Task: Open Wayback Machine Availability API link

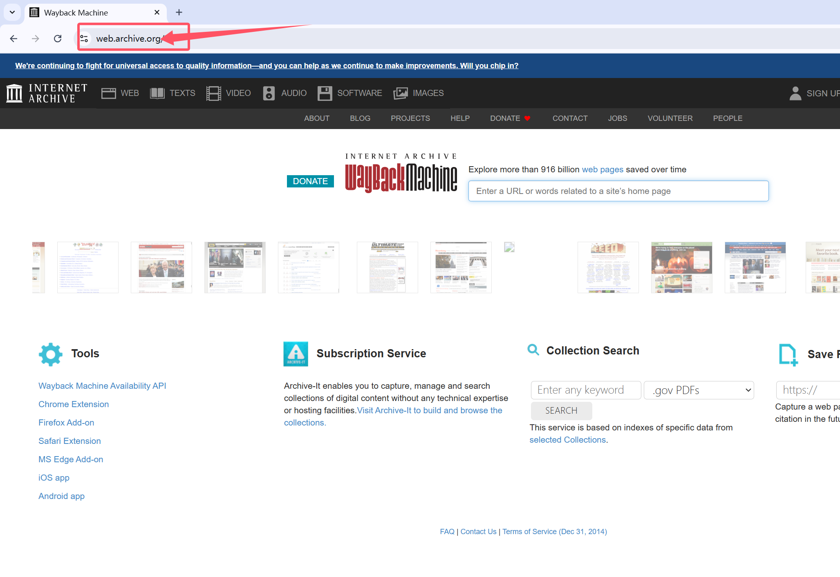Action: 102,386
